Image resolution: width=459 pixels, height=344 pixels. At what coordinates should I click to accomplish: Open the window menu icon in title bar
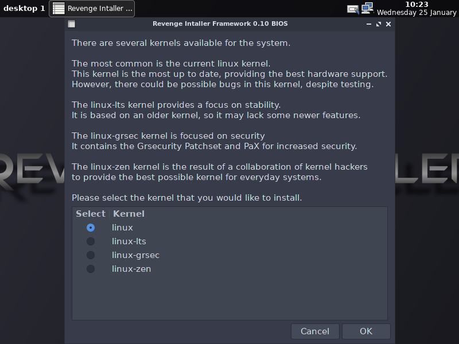tap(72, 24)
